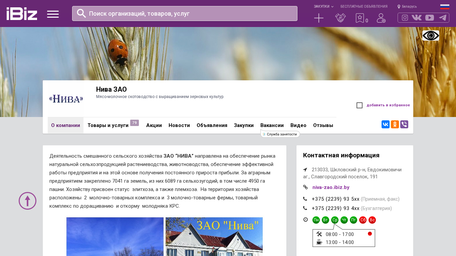Go to the Объявления tab
The image size is (456, 256).
coord(212,125)
